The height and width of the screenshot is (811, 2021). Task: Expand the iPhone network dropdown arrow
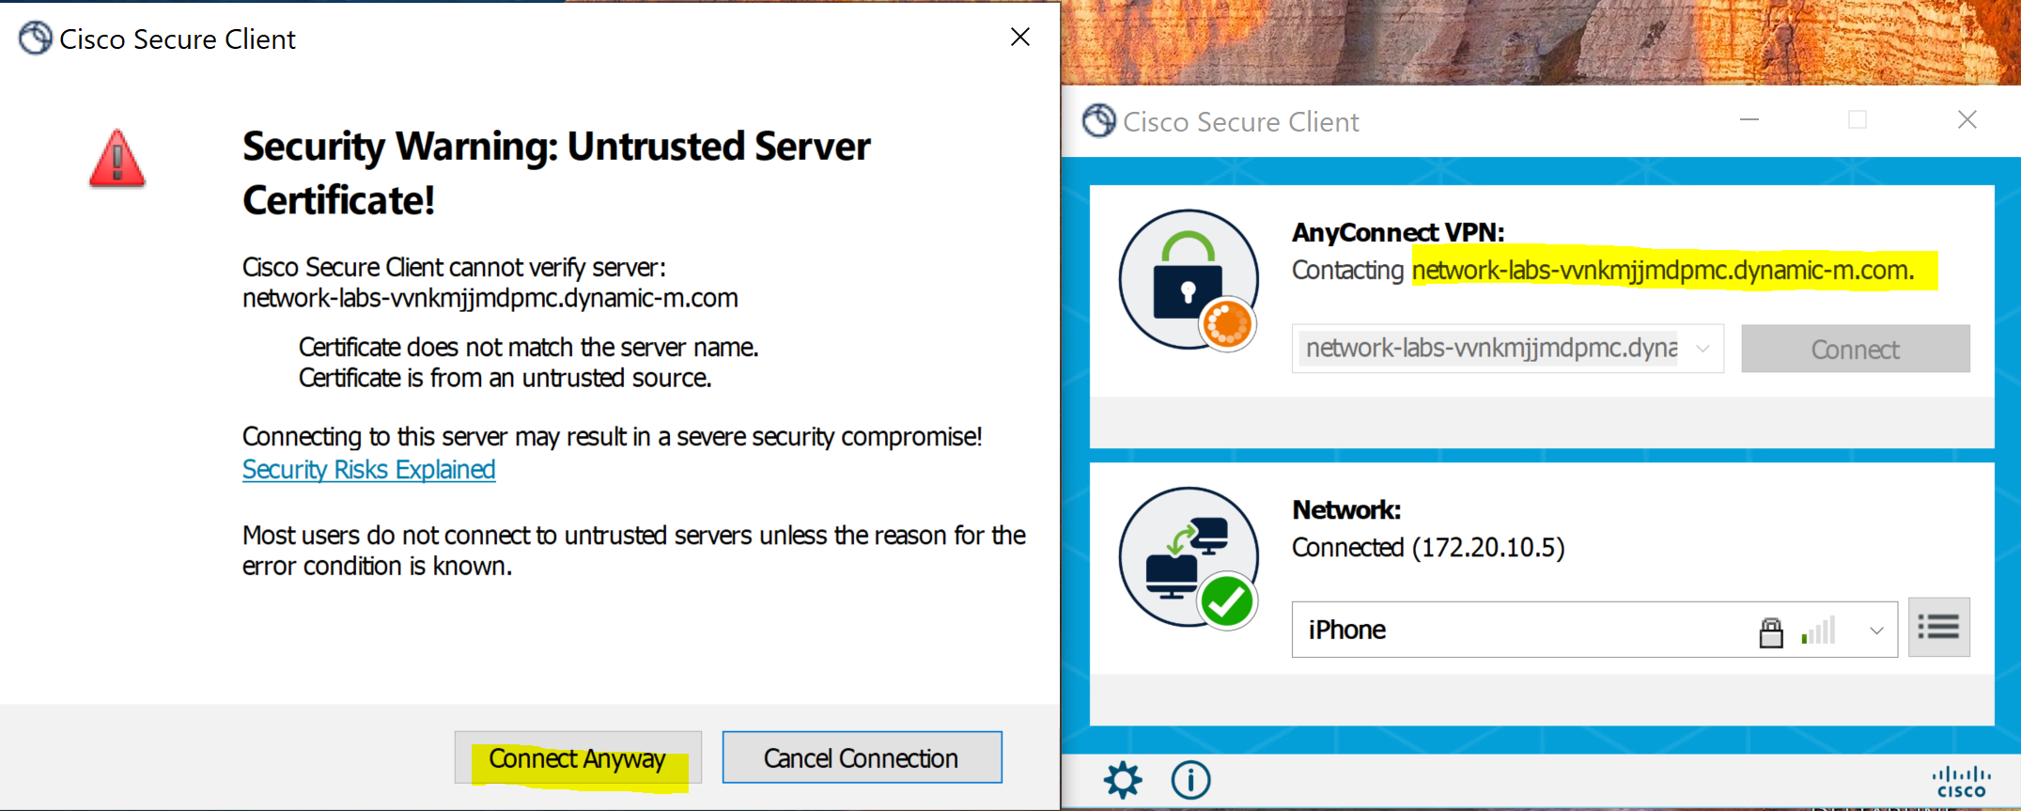pyautogui.click(x=1876, y=630)
